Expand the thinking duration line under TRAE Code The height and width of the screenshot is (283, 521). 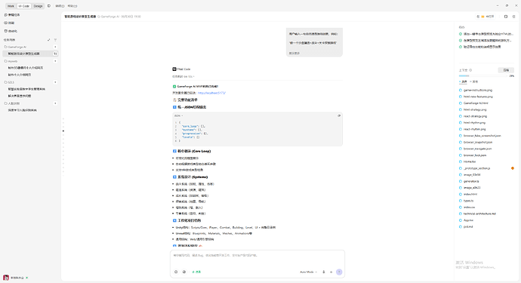(x=183, y=76)
